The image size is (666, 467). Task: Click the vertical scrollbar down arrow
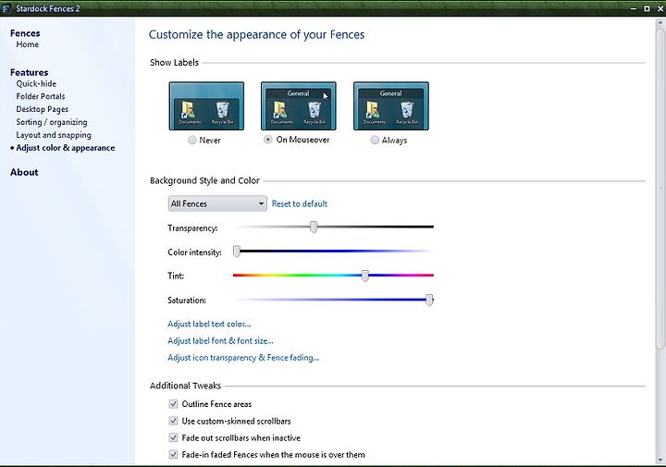[x=660, y=460]
